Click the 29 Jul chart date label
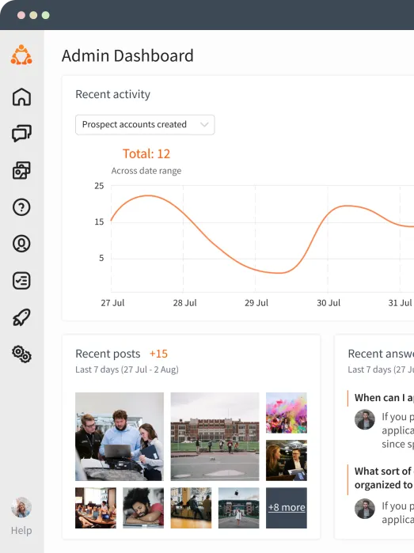Image resolution: width=414 pixels, height=553 pixels. 256,303
